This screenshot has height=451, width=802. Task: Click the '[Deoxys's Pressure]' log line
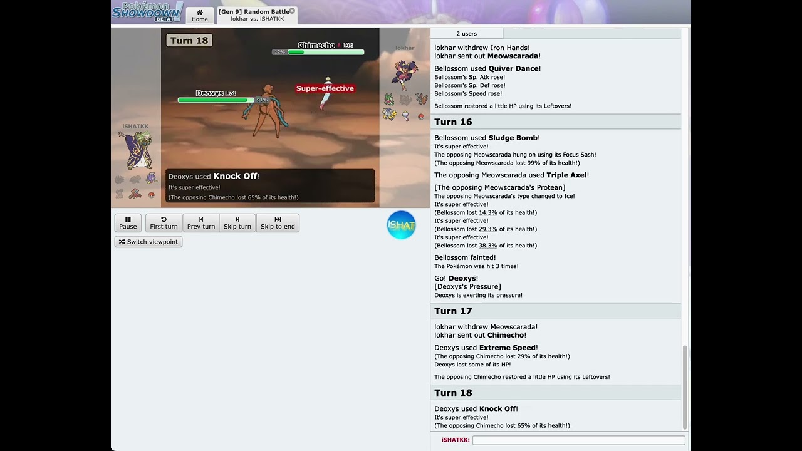point(467,287)
